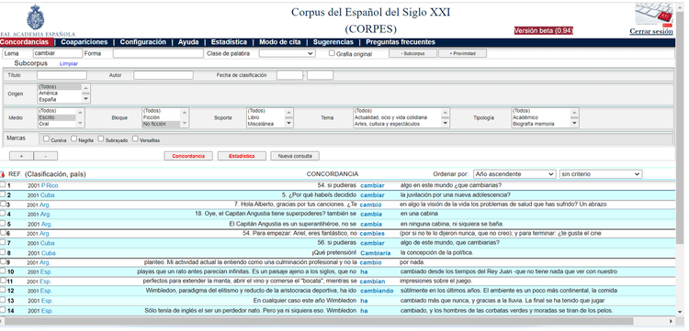Click the Título input field
Screen dimensions: 689x331
coord(62,75)
